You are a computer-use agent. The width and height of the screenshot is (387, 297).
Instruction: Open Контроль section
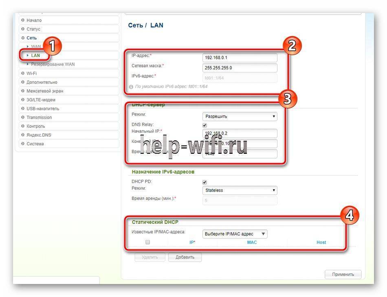(69, 126)
